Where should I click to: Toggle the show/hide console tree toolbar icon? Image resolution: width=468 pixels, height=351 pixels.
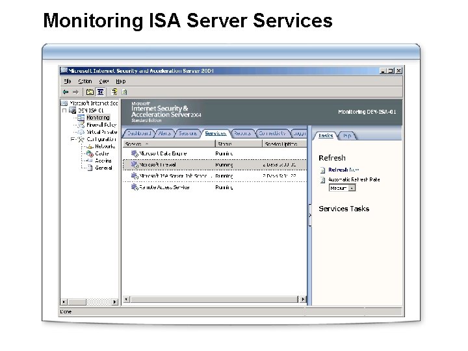(100, 92)
